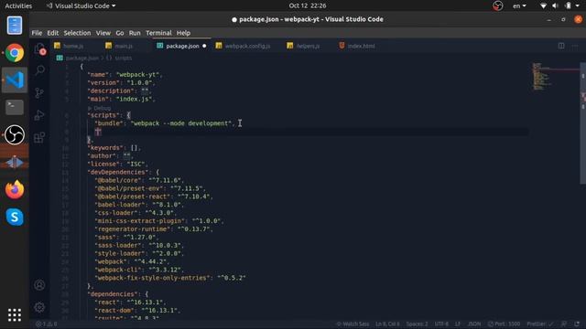This screenshot has height=329, width=586.
Task: Switch to the main.js tab
Action: [124, 46]
